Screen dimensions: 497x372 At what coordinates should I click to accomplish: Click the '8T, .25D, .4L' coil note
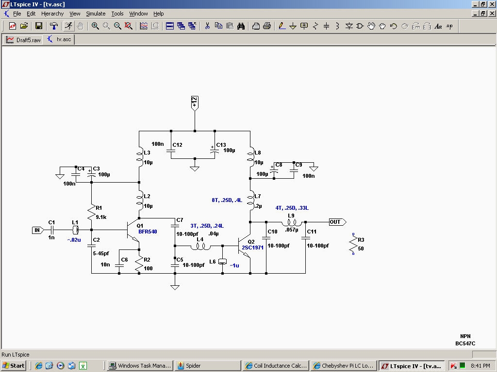coord(227,200)
